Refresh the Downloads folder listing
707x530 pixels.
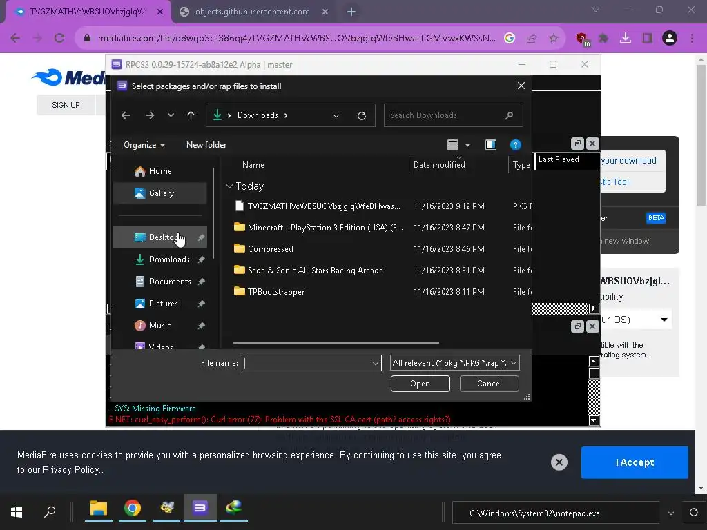pyautogui.click(x=362, y=116)
